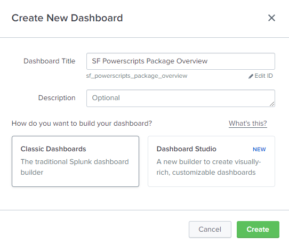
Task: Select the sf_powerscripts_package_overview ID text
Action: tap(137, 76)
